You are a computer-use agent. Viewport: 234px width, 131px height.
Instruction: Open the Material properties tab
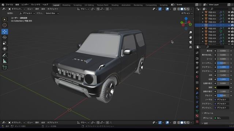[197, 116]
